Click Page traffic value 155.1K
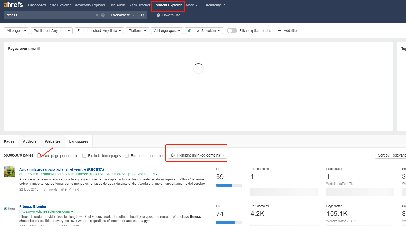Viewport: 406px width, 226px height. tap(337, 214)
